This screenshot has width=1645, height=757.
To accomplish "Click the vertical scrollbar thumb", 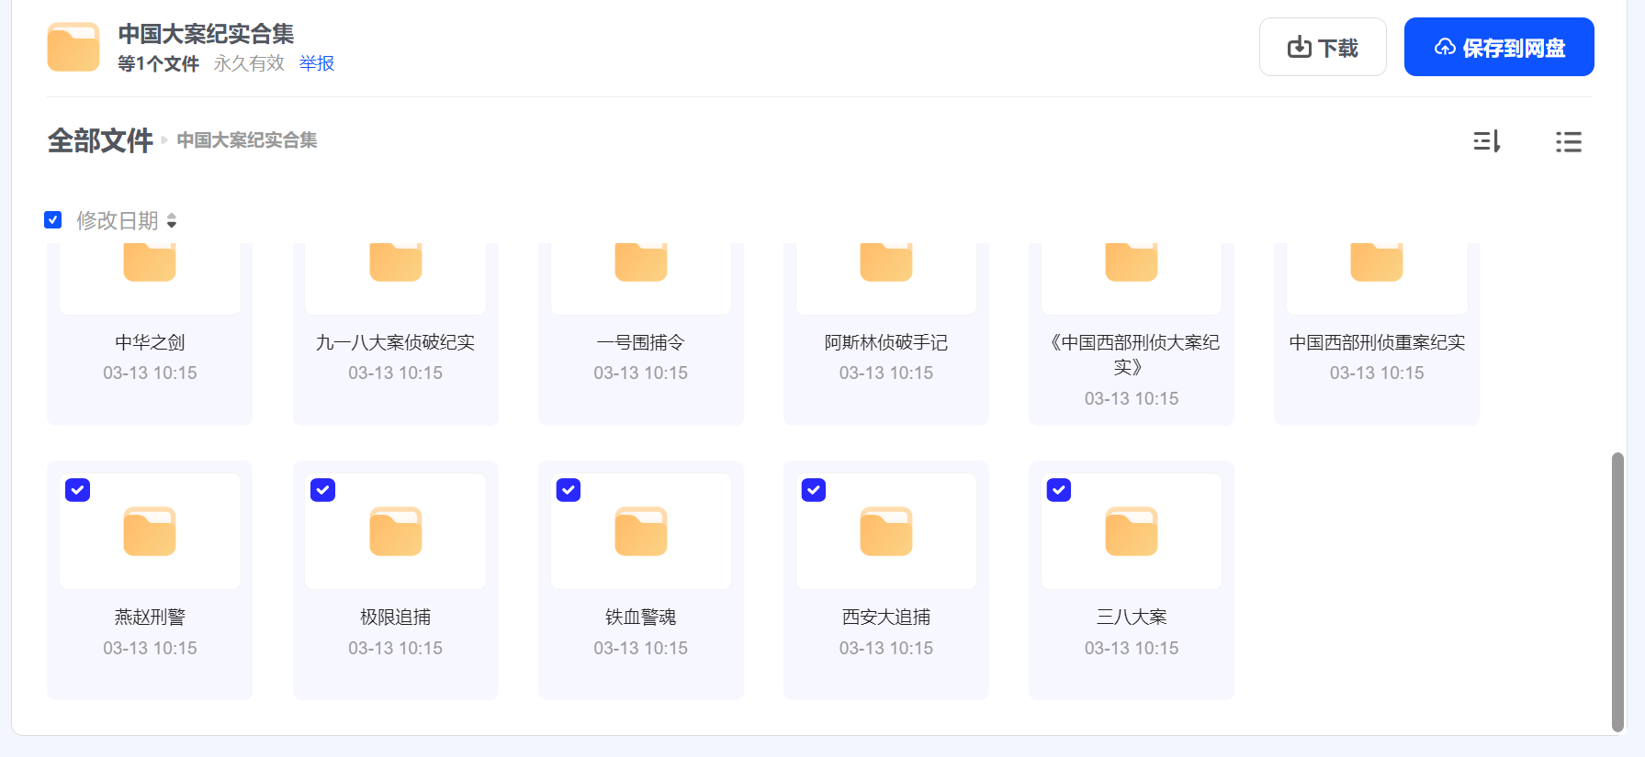I will pyautogui.click(x=1617, y=592).
